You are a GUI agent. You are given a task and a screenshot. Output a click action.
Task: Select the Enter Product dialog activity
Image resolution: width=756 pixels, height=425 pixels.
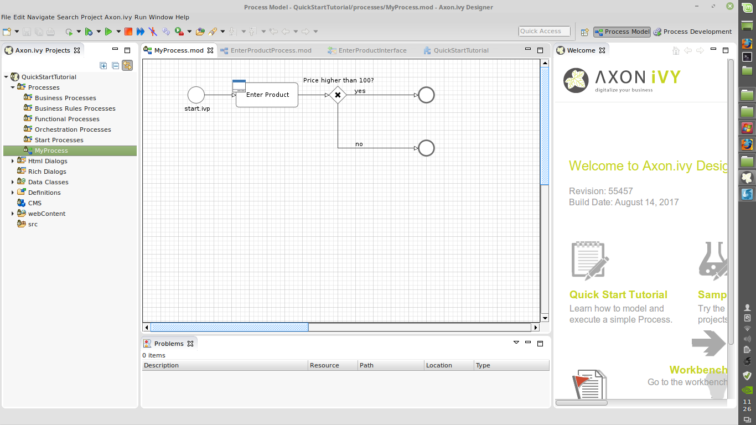click(267, 95)
